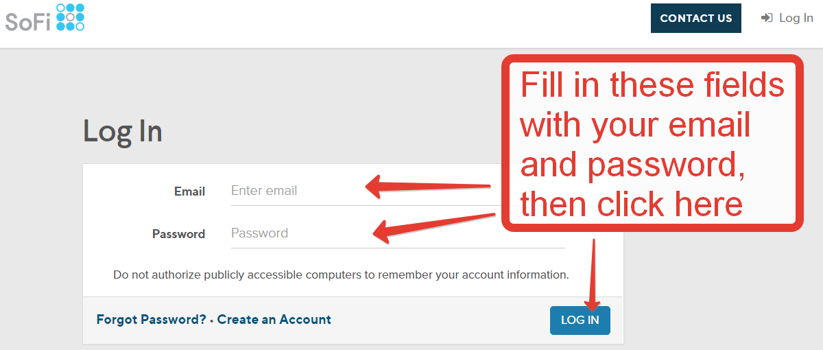Click the dot separator between footer links
Viewport: 823px width, 350px height.
point(212,320)
